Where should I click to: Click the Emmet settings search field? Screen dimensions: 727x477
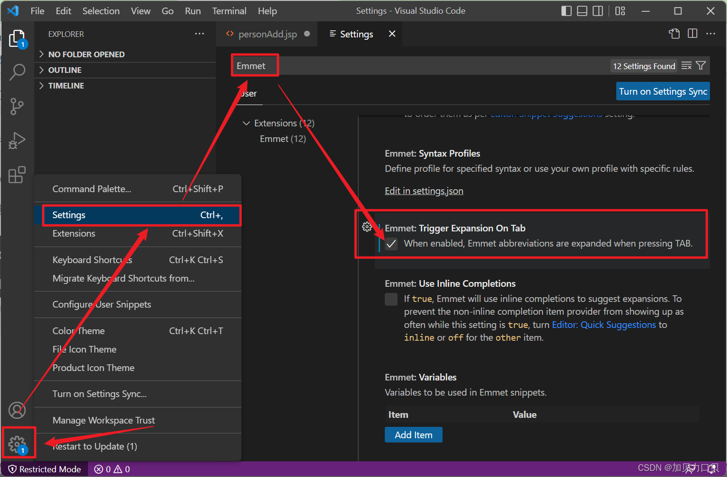tap(421, 66)
